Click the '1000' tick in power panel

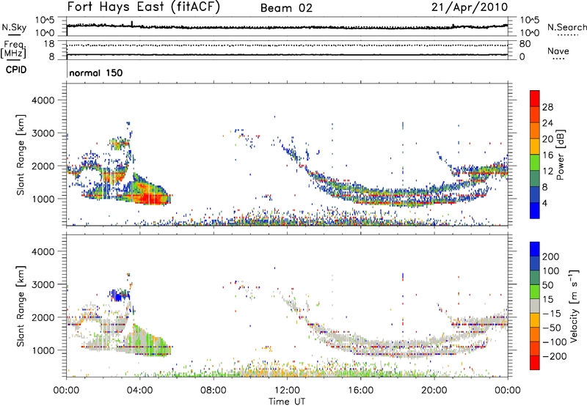click(43, 199)
